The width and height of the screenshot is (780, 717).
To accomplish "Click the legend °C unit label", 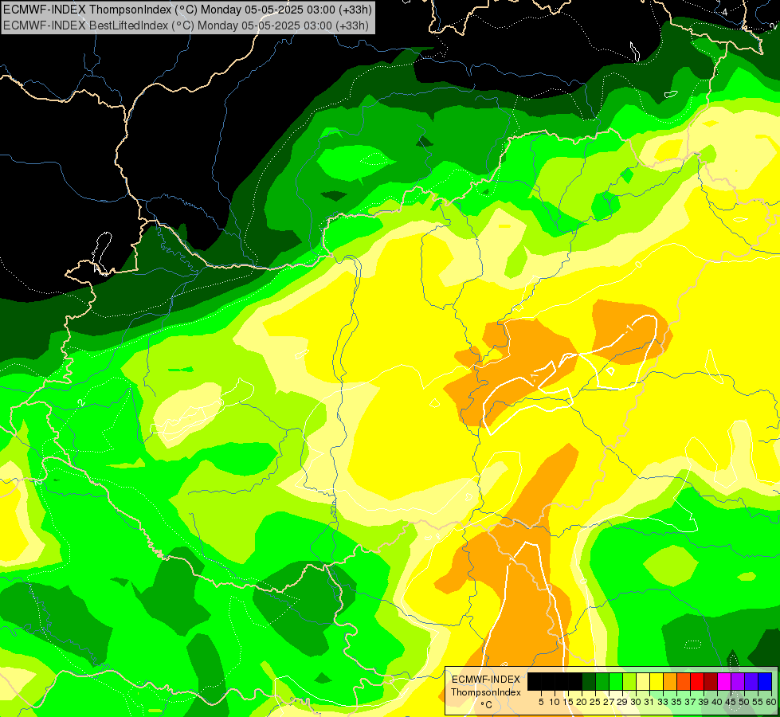I will (487, 705).
